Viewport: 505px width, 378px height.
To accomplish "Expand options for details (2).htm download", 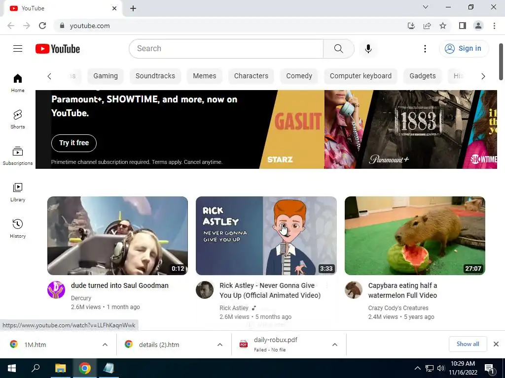I will click(220, 345).
